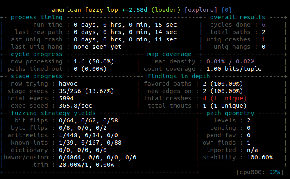Viewport: 290px width, 179px height.
Task: Click the "map coverage" section header
Action: [169, 54]
